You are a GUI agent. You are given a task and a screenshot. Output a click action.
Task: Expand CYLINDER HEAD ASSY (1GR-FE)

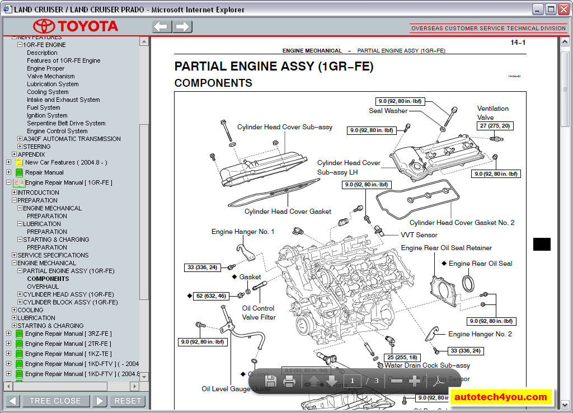point(20,294)
